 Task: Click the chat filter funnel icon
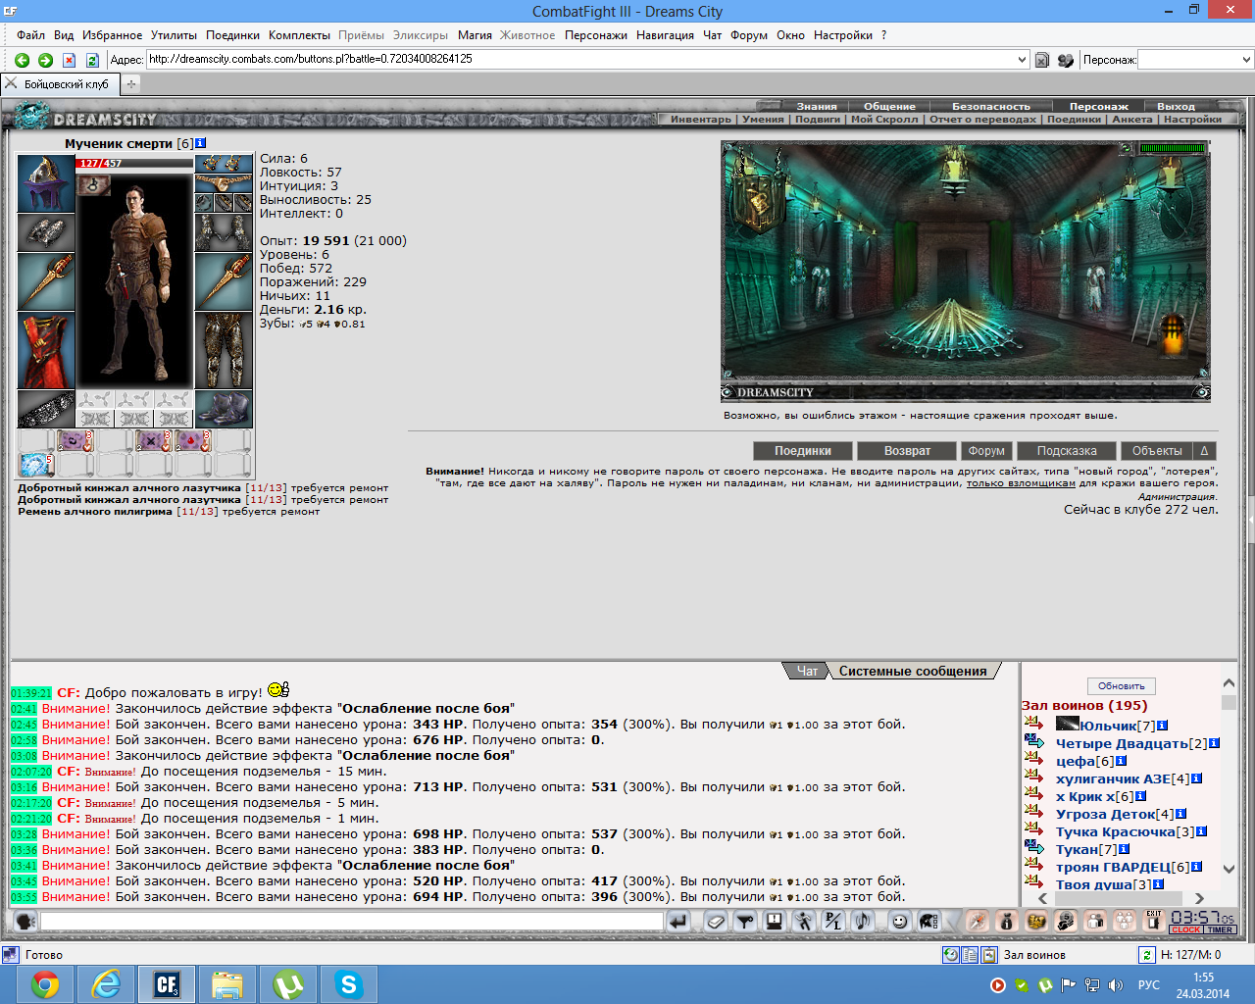[744, 921]
